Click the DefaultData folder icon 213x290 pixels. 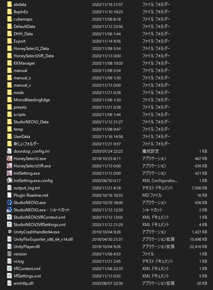click(9, 27)
